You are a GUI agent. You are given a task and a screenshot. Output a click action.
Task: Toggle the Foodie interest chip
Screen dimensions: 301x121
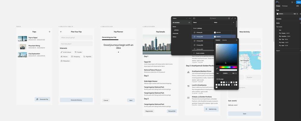click(78, 52)
